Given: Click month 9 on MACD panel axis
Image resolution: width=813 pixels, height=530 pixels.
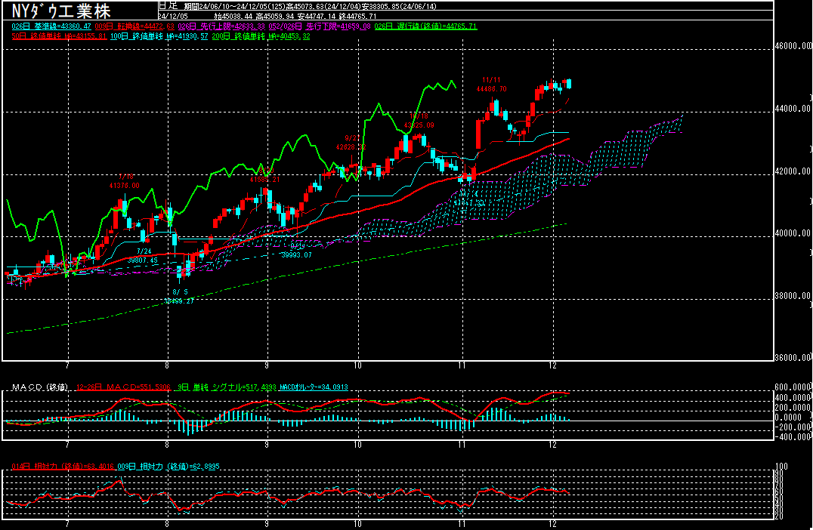Looking at the screenshot, I should point(267,445).
